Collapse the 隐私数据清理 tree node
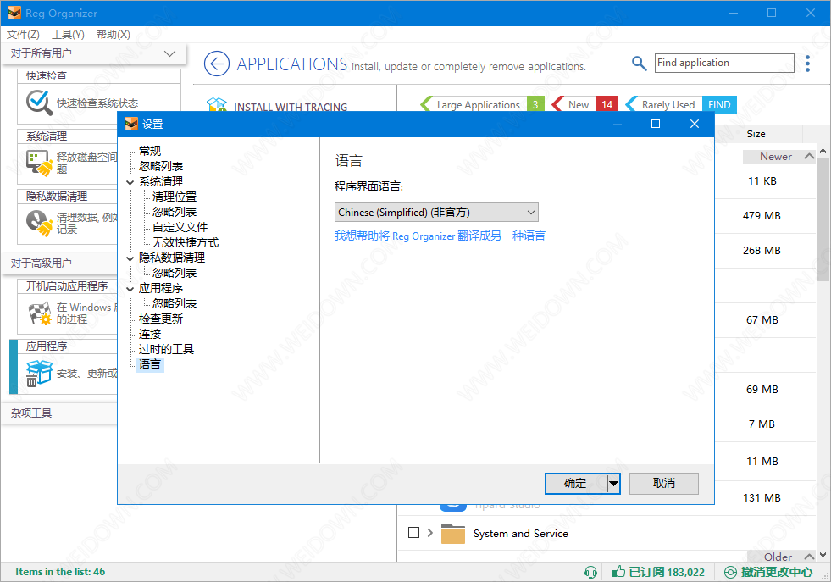 tap(130, 258)
